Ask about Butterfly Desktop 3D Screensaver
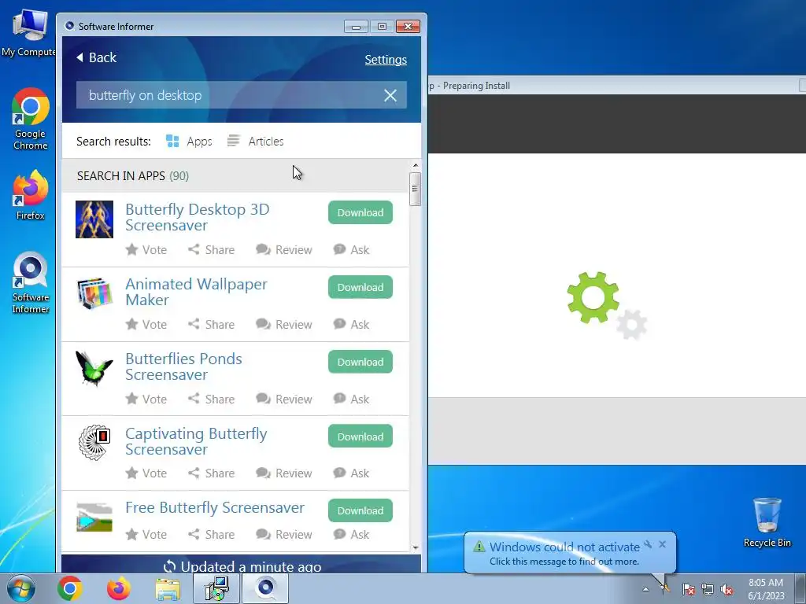Image resolution: width=806 pixels, height=604 pixels. (351, 249)
